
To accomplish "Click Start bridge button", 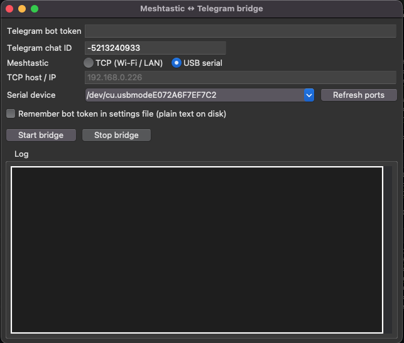I will [x=41, y=135].
